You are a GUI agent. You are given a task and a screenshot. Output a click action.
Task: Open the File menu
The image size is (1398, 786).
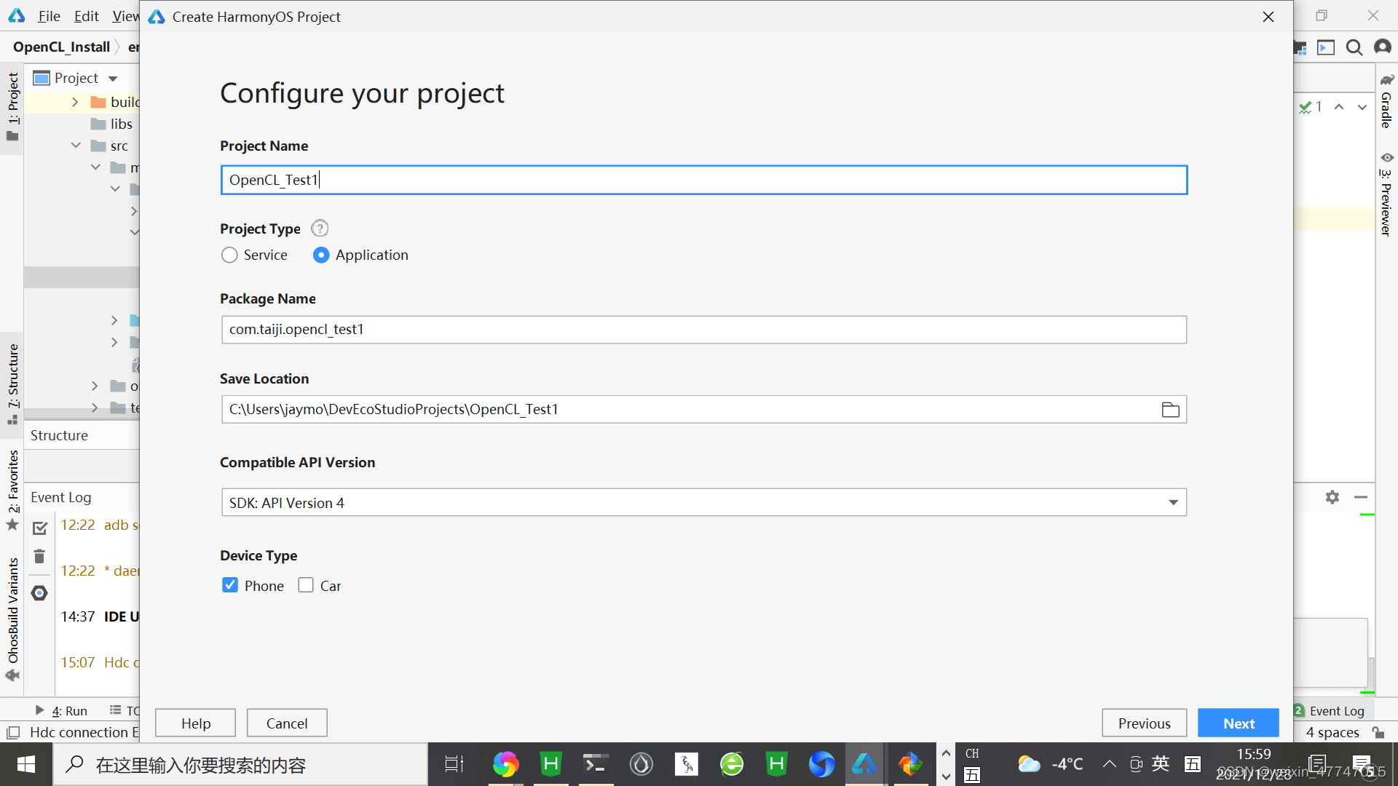(49, 16)
